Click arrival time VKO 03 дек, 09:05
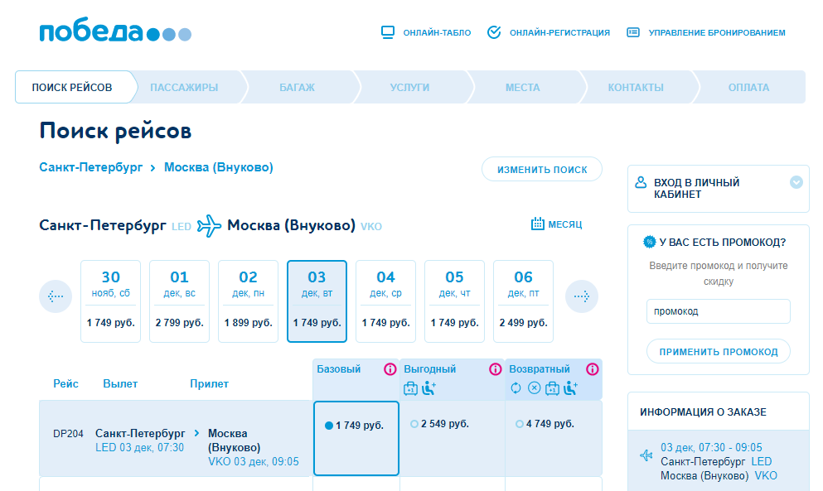The width and height of the screenshot is (823, 491). 254,462
